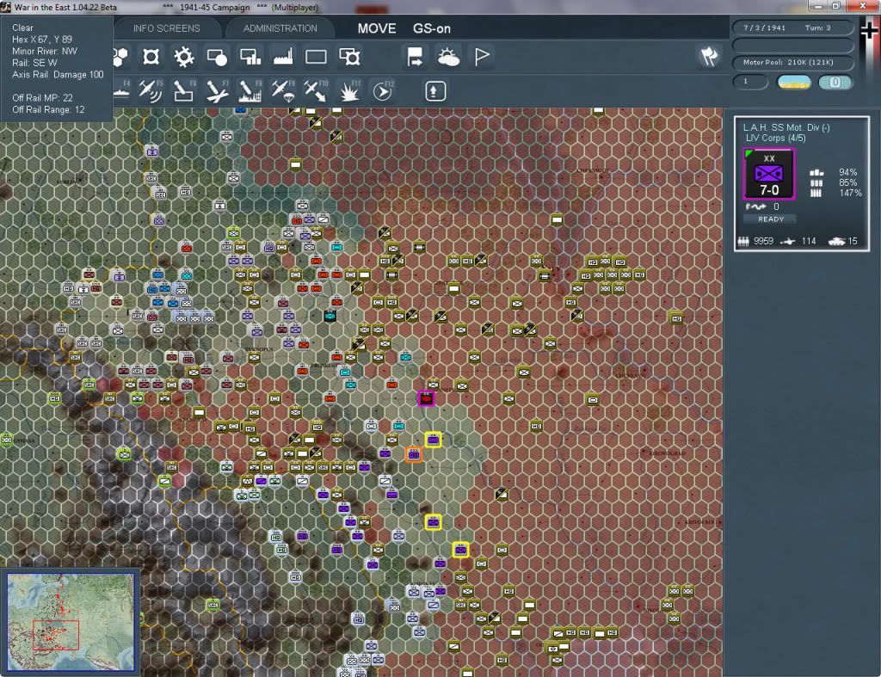Image resolution: width=881 pixels, height=677 pixels.
Task: Click the empty rectangle toolbar icon
Action: tap(316, 57)
